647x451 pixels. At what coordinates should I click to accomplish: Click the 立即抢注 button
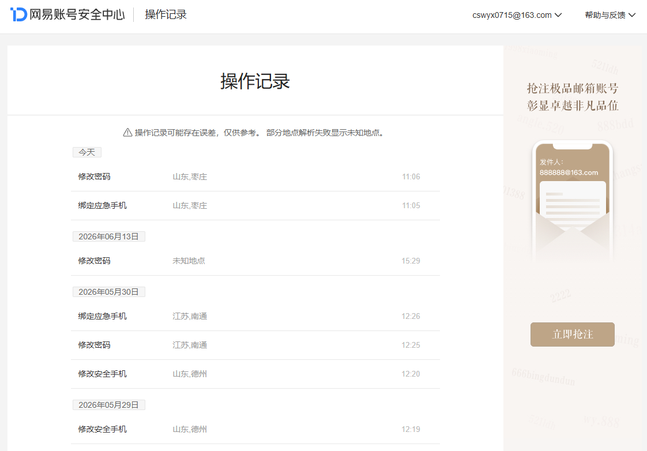(572, 335)
